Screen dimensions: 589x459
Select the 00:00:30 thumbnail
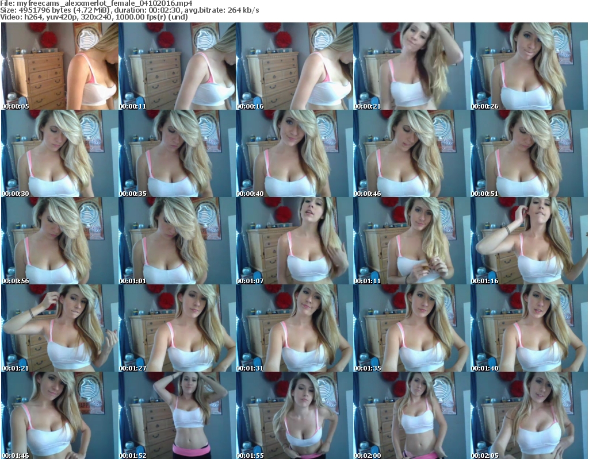pos(59,153)
